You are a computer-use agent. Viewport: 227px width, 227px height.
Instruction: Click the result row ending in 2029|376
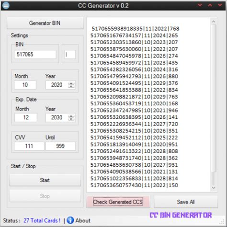point(134,83)
